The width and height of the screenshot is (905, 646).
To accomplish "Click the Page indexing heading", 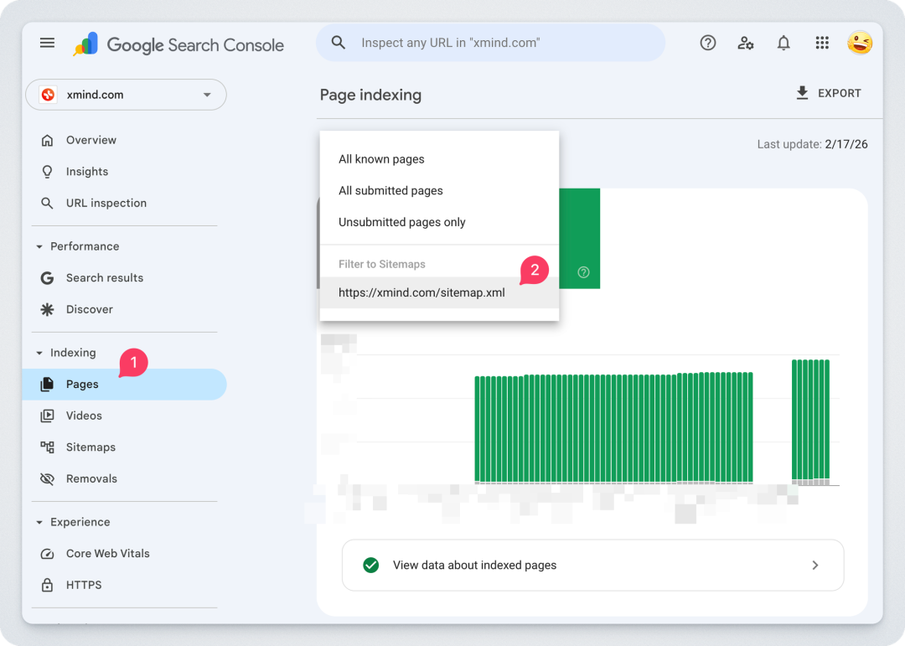I will pos(370,95).
